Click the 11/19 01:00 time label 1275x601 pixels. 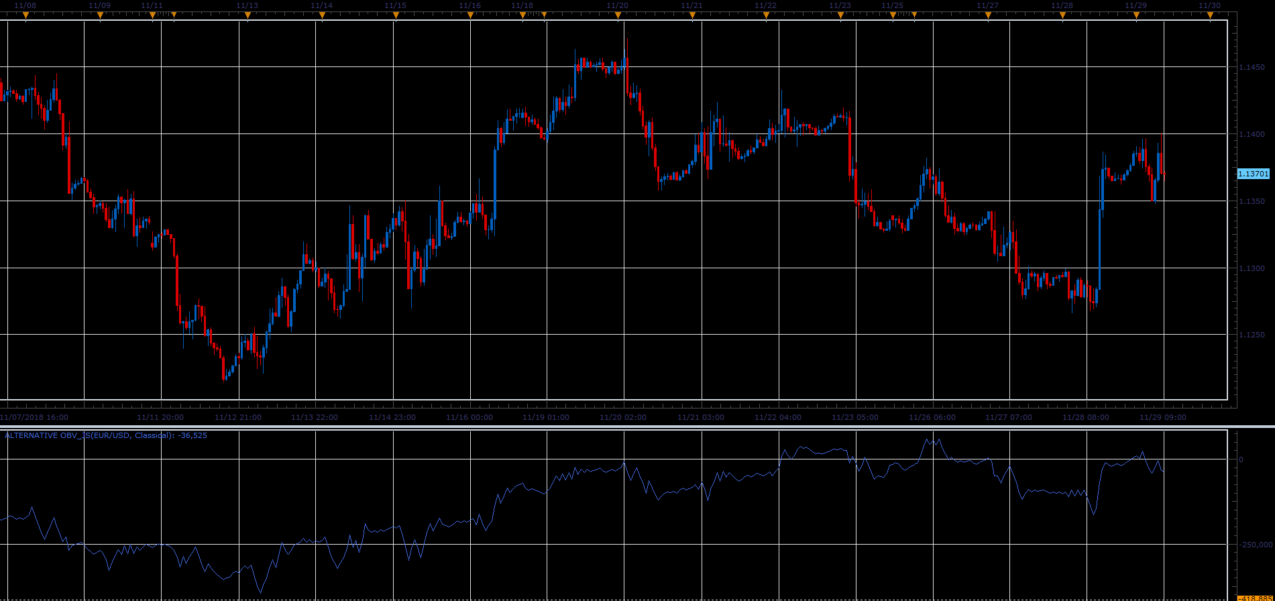[x=546, y=417]
